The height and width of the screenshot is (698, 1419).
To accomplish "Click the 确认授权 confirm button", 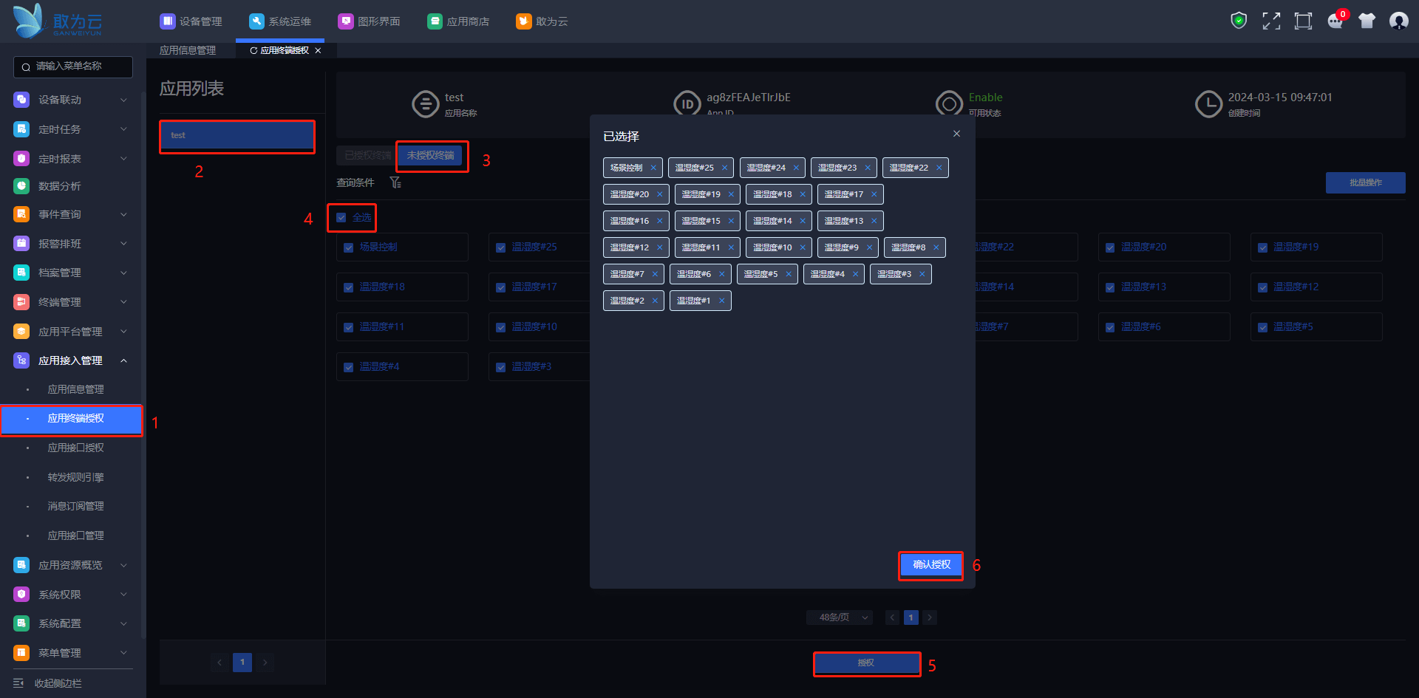I will click(931, 565).
